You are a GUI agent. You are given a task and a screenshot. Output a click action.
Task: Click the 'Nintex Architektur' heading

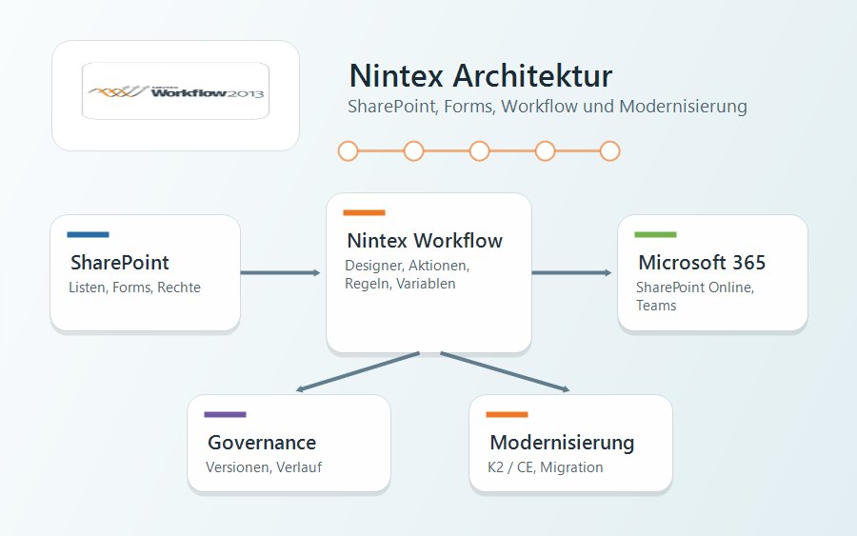(x=481, y=75)
